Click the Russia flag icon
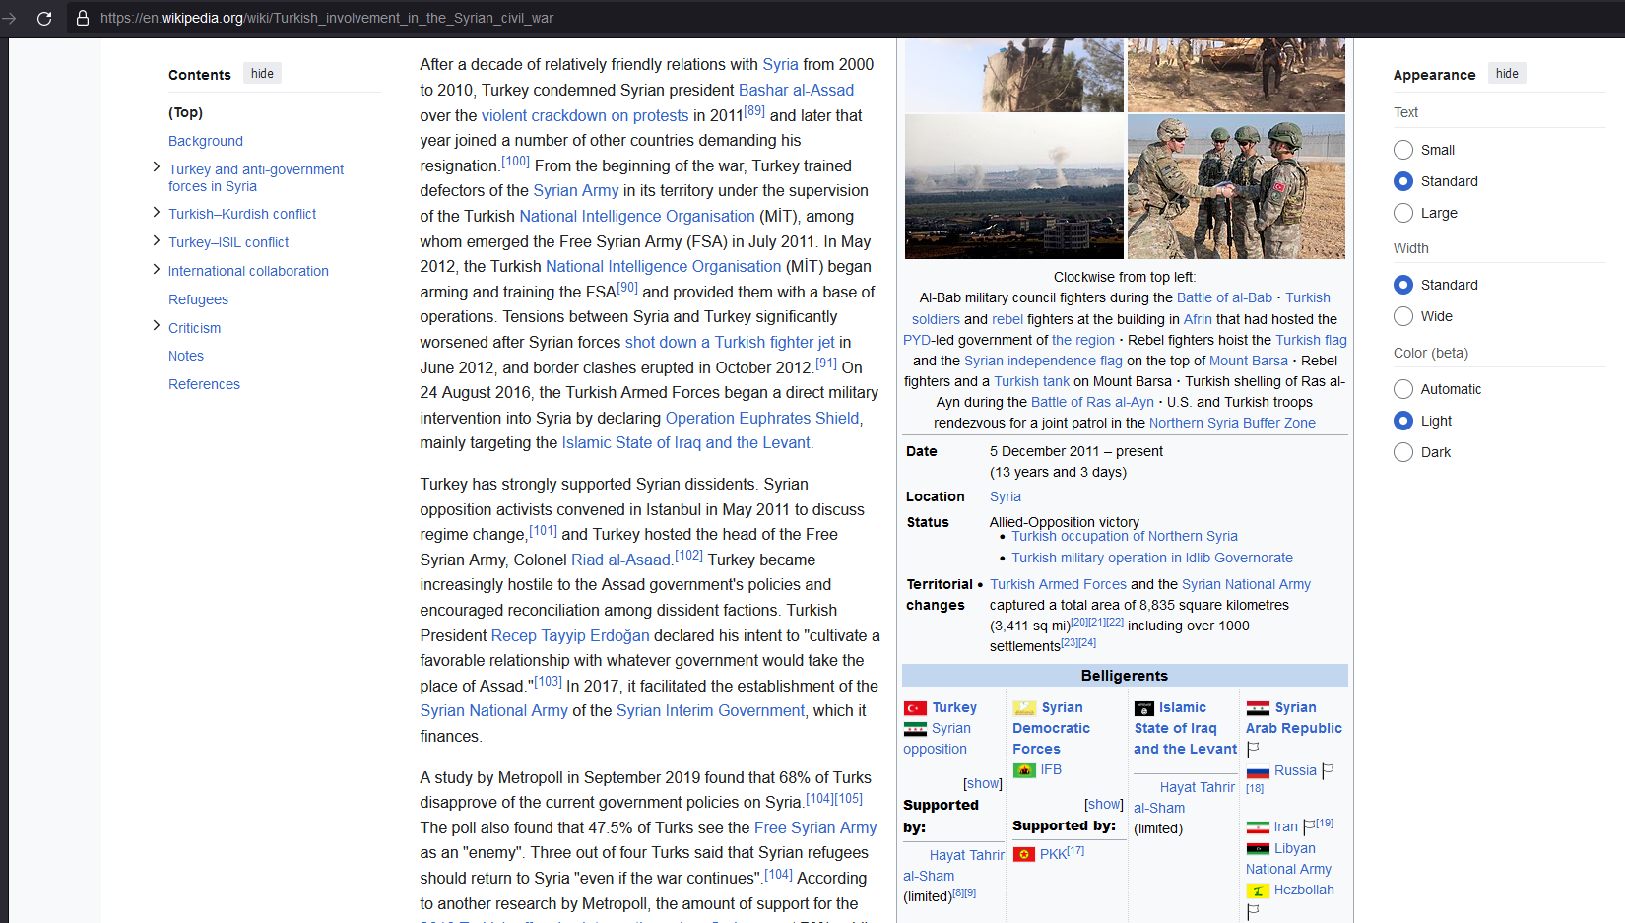This screenshot has width=1625, height=923. (1258, 771)
